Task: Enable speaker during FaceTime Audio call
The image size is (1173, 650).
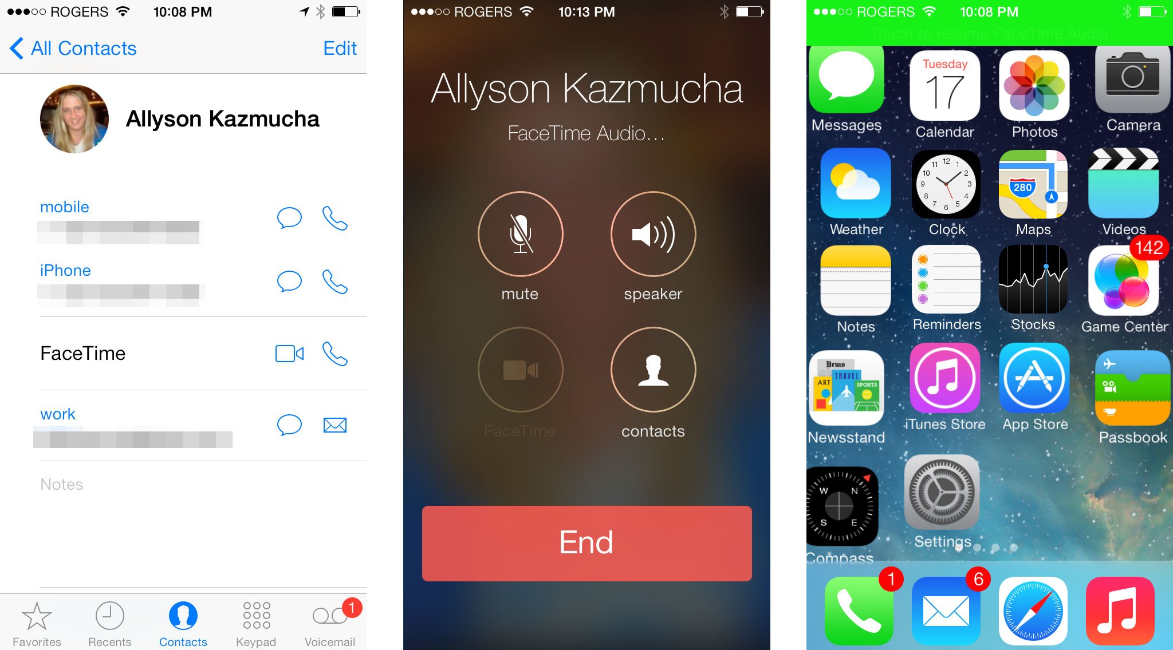Action: tap(655, 235)
